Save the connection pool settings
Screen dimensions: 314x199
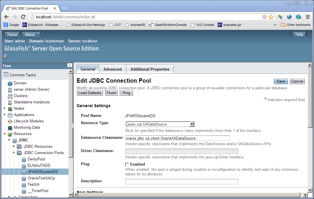click(x=281, y=82)
